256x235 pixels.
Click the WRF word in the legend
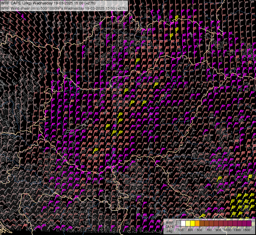click(170, 223)
